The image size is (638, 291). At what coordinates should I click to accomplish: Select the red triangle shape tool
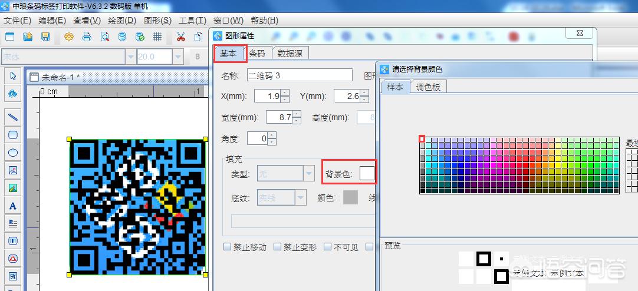point(13,259)
